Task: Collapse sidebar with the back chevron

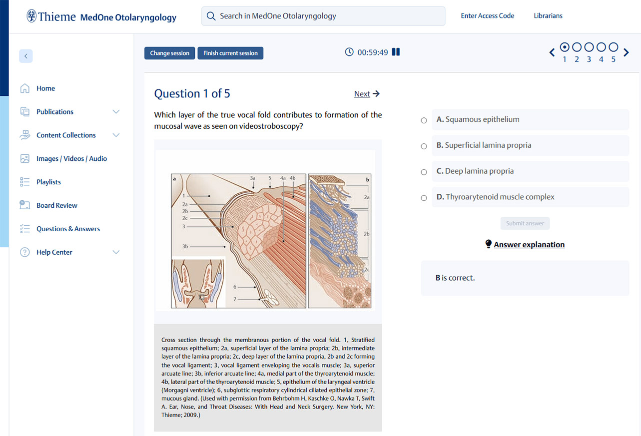Action: tap(26, 56)
